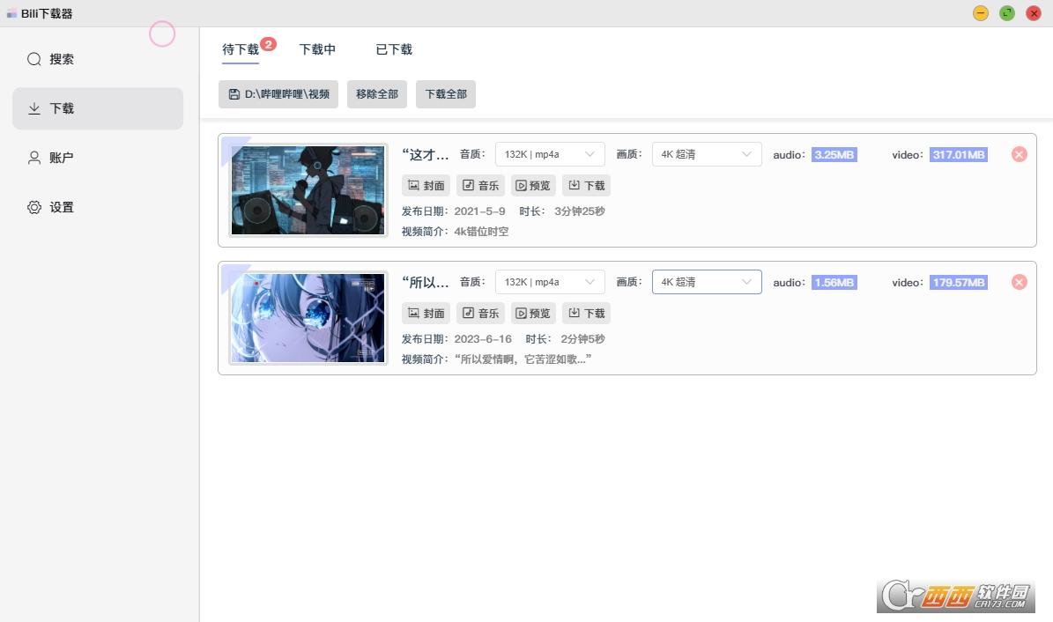This screenshot has height=622, width=1053.
Task: Click 下载 for the 4k错位时空 video
Action: click(x=586, y=185)
